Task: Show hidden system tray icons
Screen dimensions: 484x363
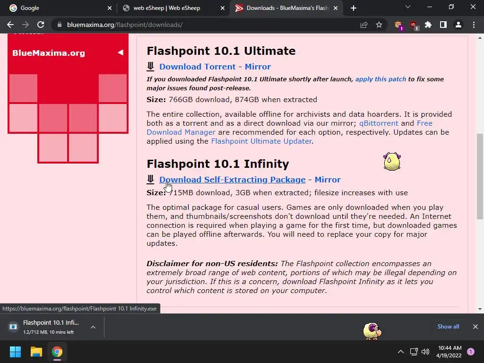Action: pos(401,352)
